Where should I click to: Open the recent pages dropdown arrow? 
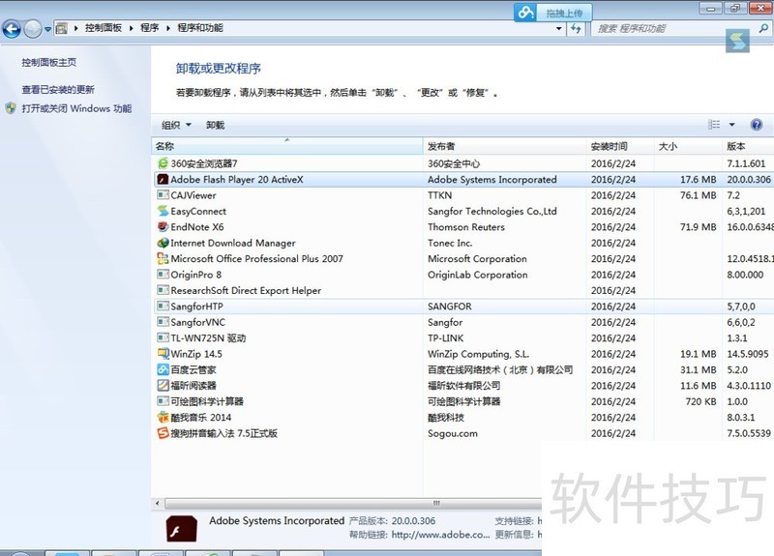coord(47,29)
